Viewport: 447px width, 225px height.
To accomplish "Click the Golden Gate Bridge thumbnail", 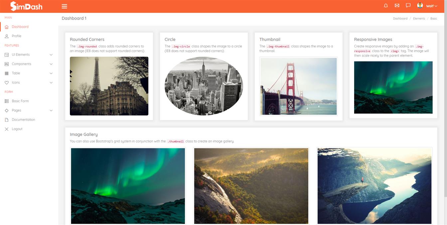I will 299,86.
